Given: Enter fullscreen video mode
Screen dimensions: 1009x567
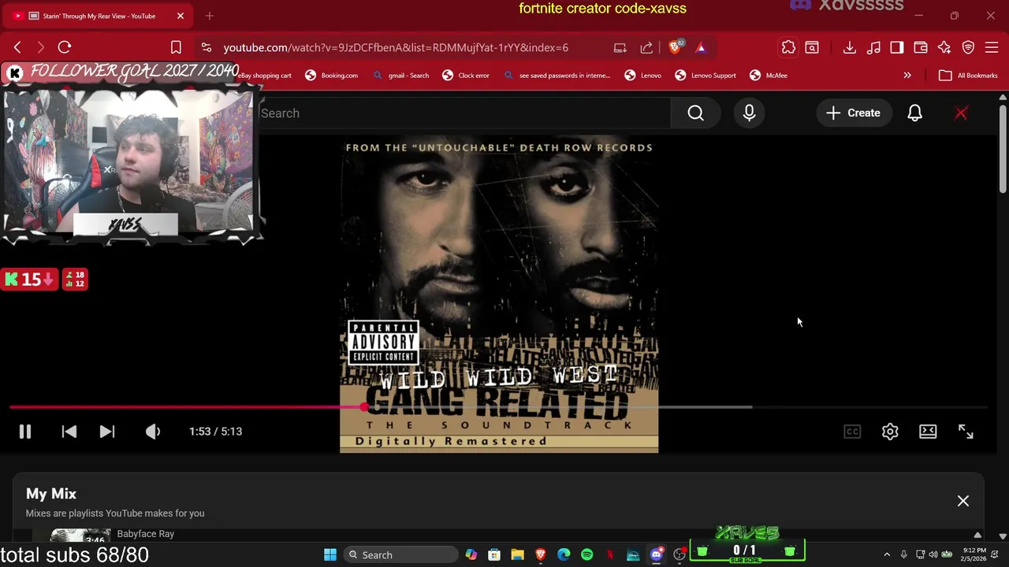Looking at the screenshot, I should pos(966,432).
